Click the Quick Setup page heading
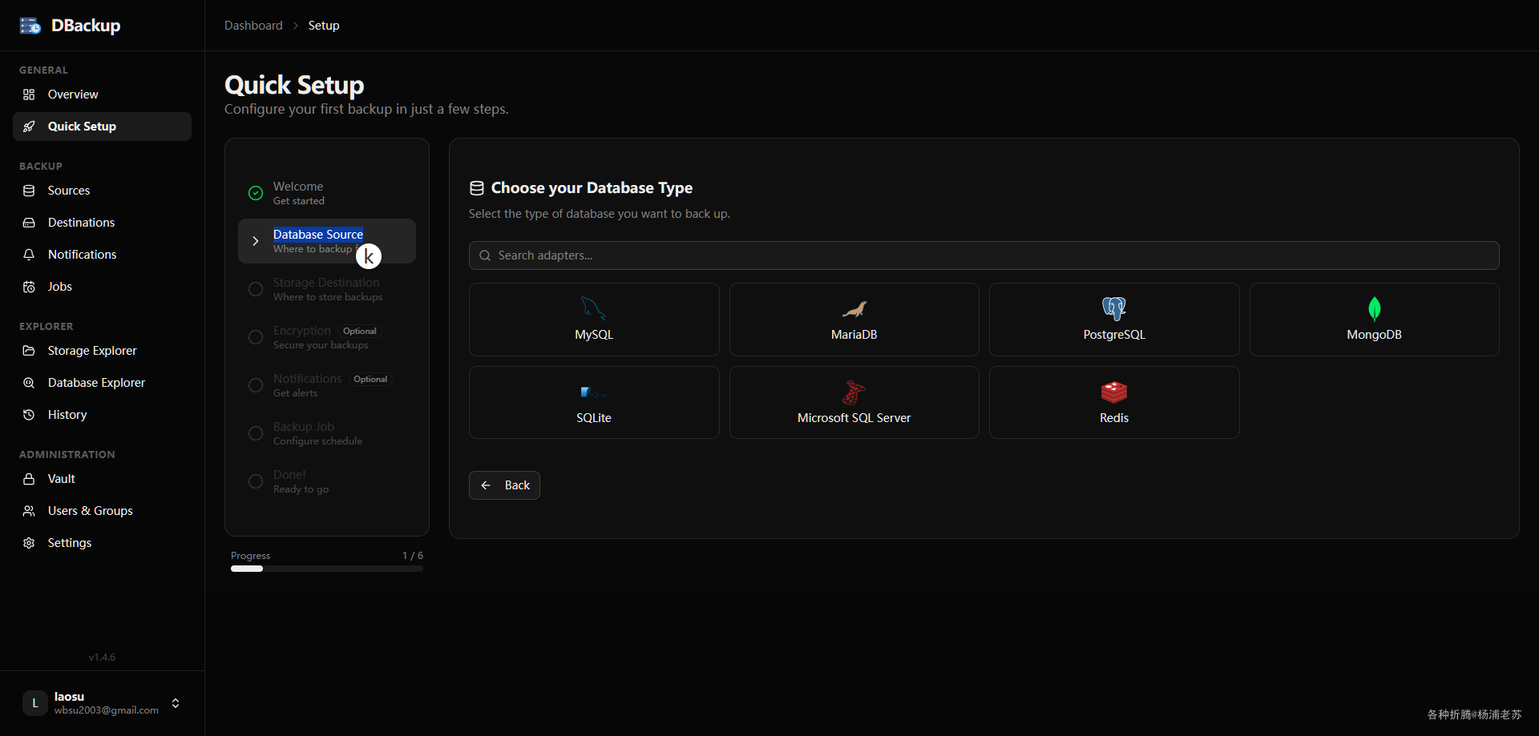 [x=294, y=85]
